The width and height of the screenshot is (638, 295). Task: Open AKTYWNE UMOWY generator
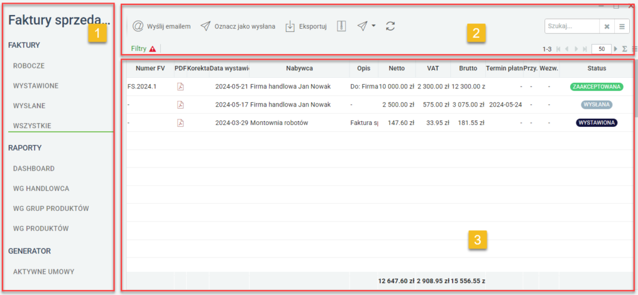pyautogui.click(x=44, y=271)
